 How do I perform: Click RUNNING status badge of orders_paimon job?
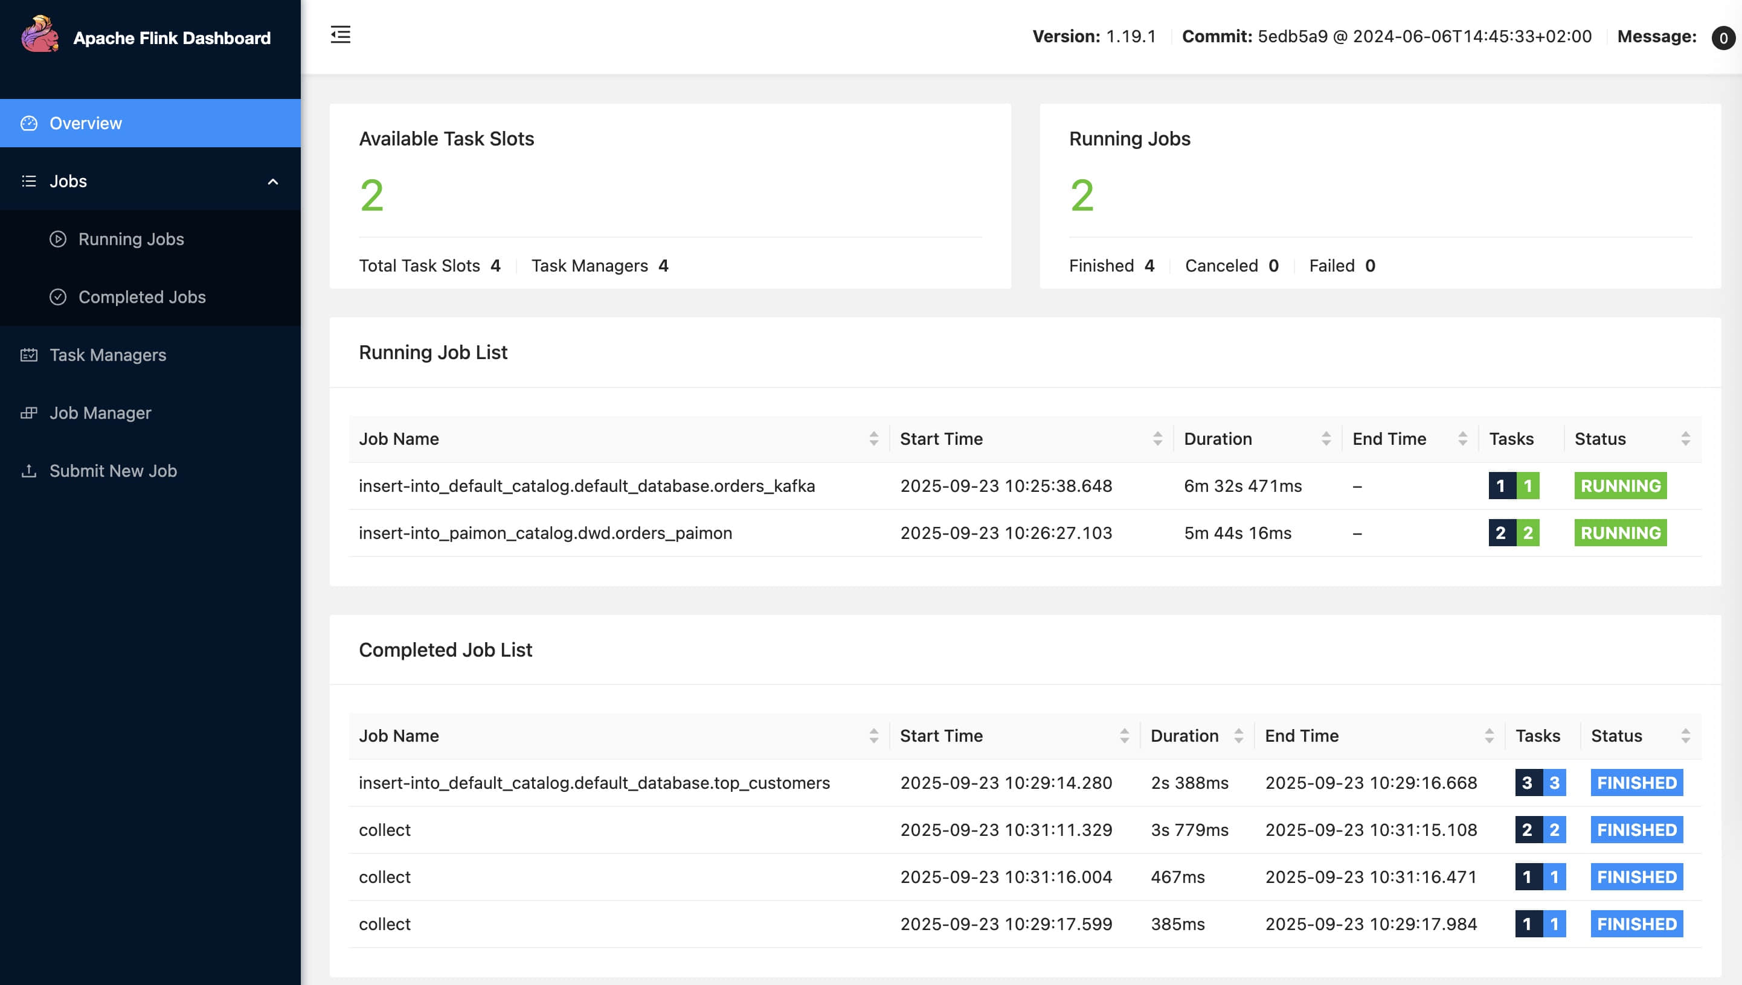pyautogui.click(x=1620, y=533)
